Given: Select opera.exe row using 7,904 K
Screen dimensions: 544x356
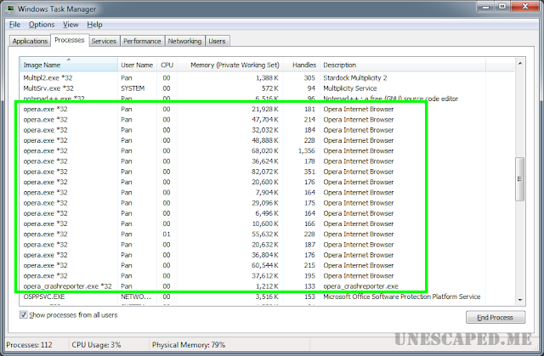Looking at the screenshot, I should (x=267, y=192).
